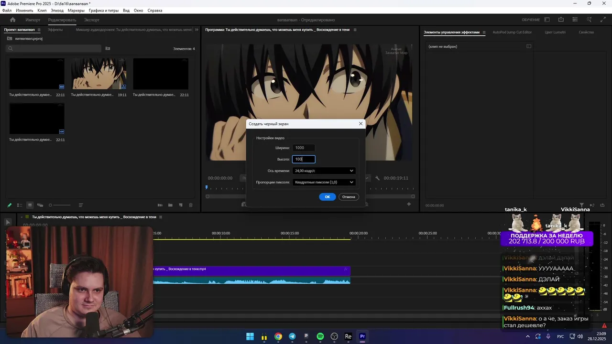Open the workspace list icon in the header
The height and width of the screenshot is (344, 612).
(x=575, y=20)
